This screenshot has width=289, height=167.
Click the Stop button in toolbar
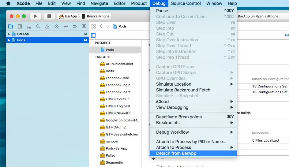click(x=49, y=16)
